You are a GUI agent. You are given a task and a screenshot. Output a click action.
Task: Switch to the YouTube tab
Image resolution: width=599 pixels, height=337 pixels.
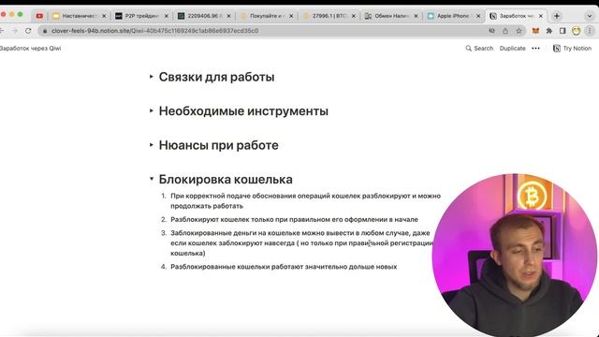tap(39, 16)
